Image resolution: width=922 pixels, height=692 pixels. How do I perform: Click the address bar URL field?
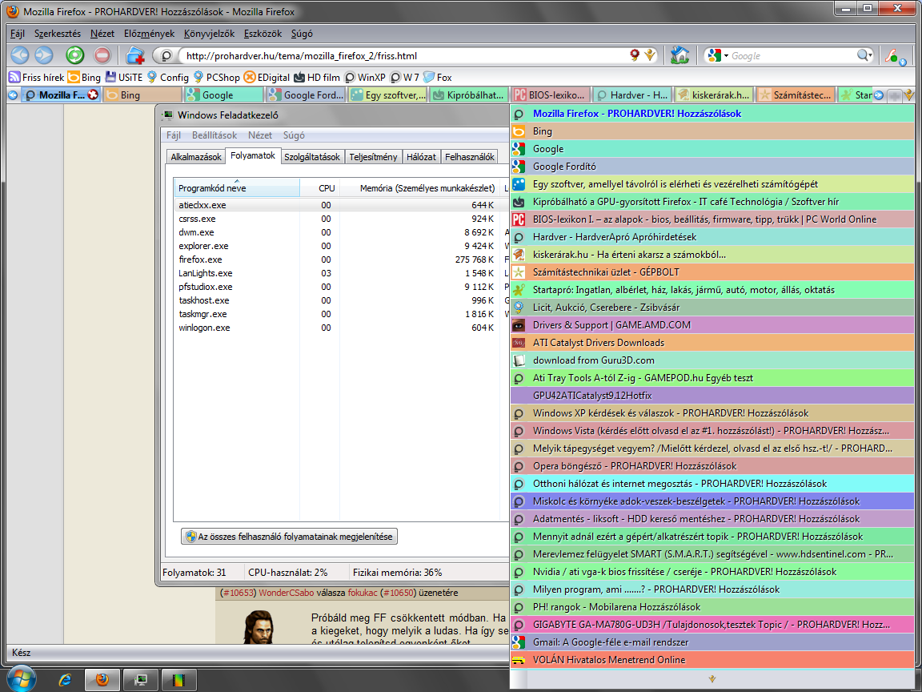click(403, 56)
